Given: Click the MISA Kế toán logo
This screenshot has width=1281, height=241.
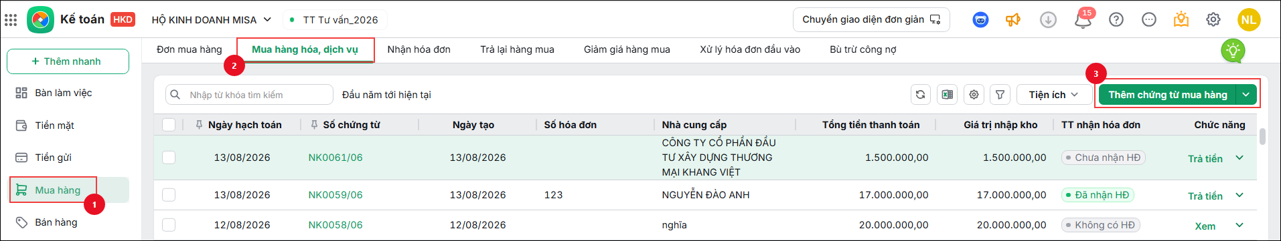Looking at the screenshot, I should point(40,19).
